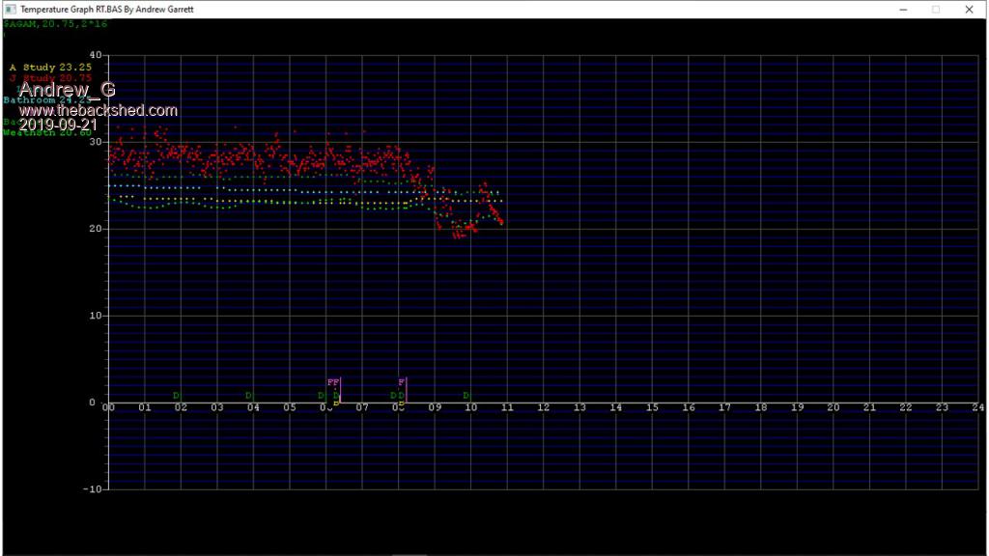Minimize the Temperature Graph window
The image size is (989, 556).
(x=903, y=9)
